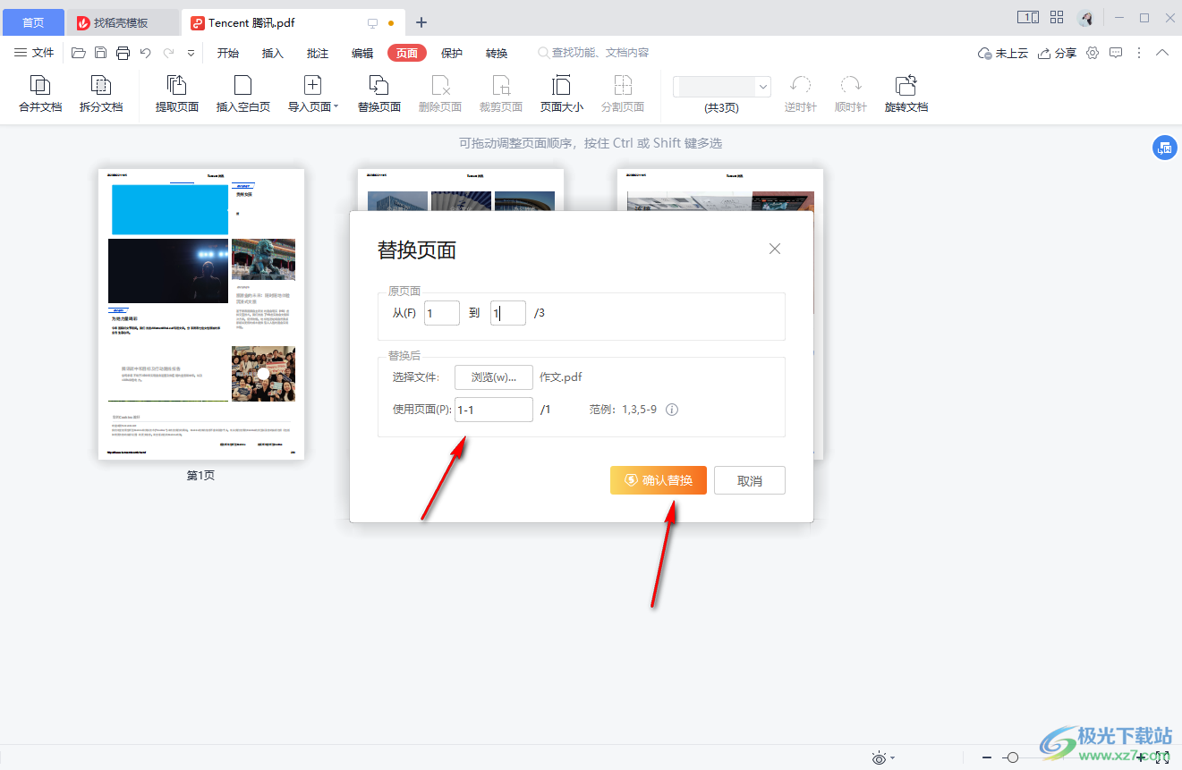
Task: Click the 取消 cancel button
Action: click(750, 480)
